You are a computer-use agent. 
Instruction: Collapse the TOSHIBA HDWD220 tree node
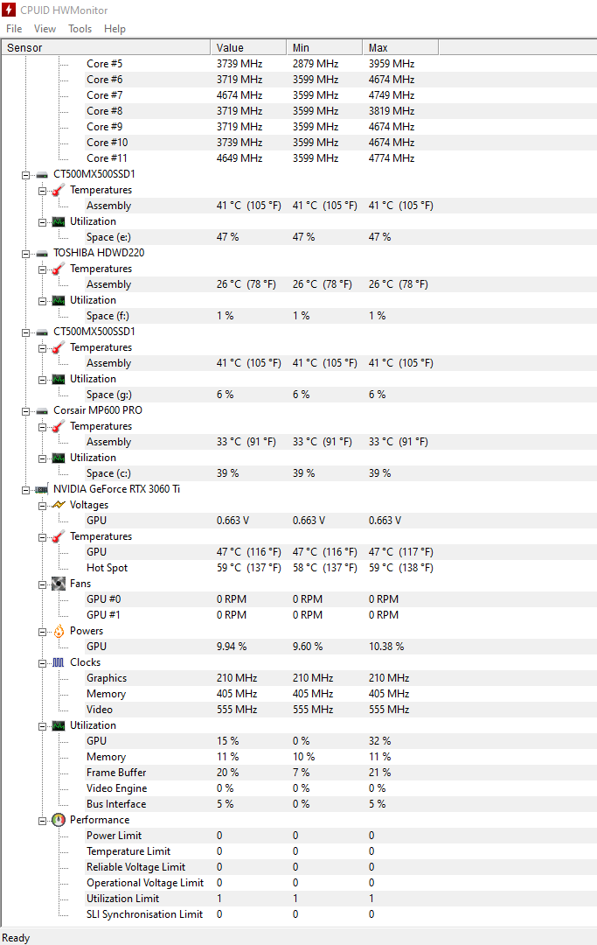(26, 254)
